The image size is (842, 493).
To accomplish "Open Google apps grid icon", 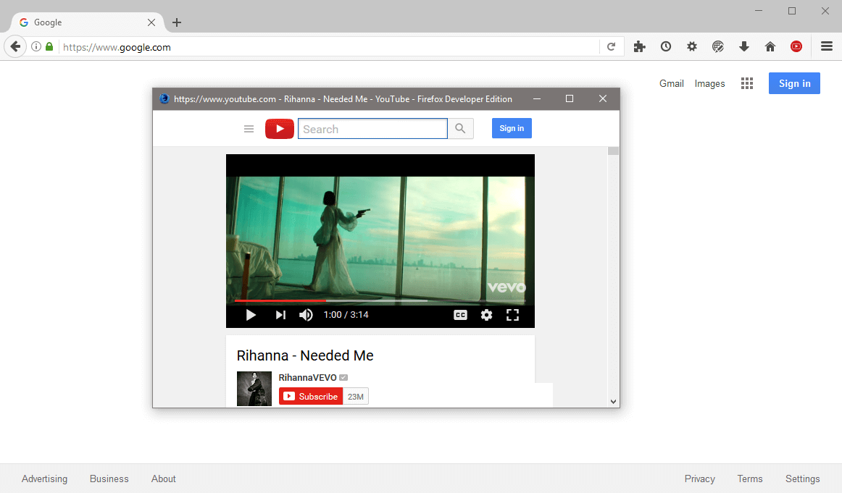I will 747,83.
